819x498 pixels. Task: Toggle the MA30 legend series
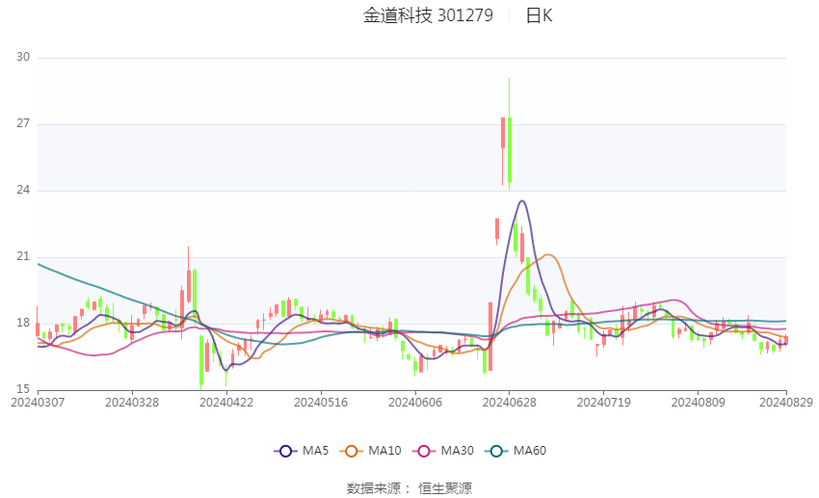click(x=443, y=451)
